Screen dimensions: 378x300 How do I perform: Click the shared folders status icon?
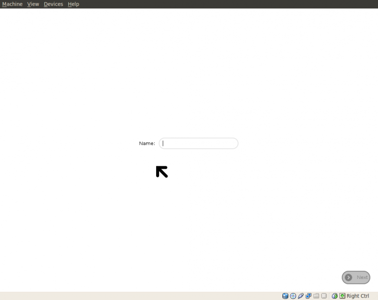point(316,296)
